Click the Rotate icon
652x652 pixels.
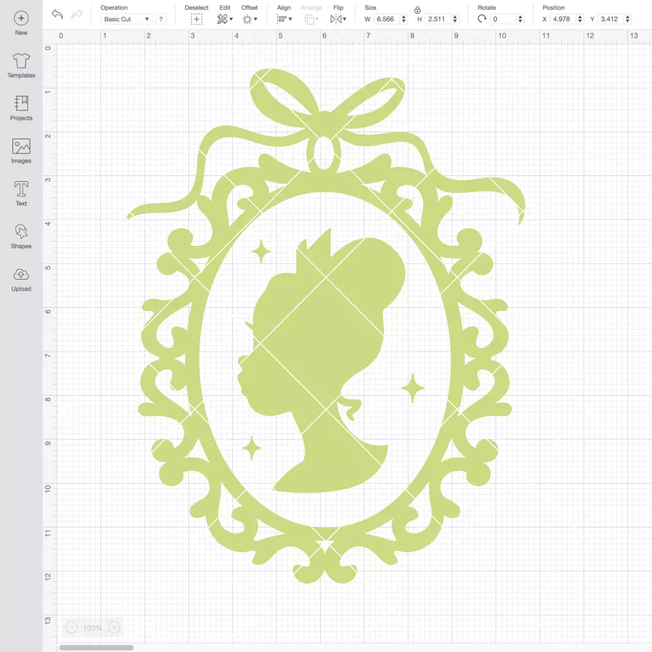(x=482, y=19)
